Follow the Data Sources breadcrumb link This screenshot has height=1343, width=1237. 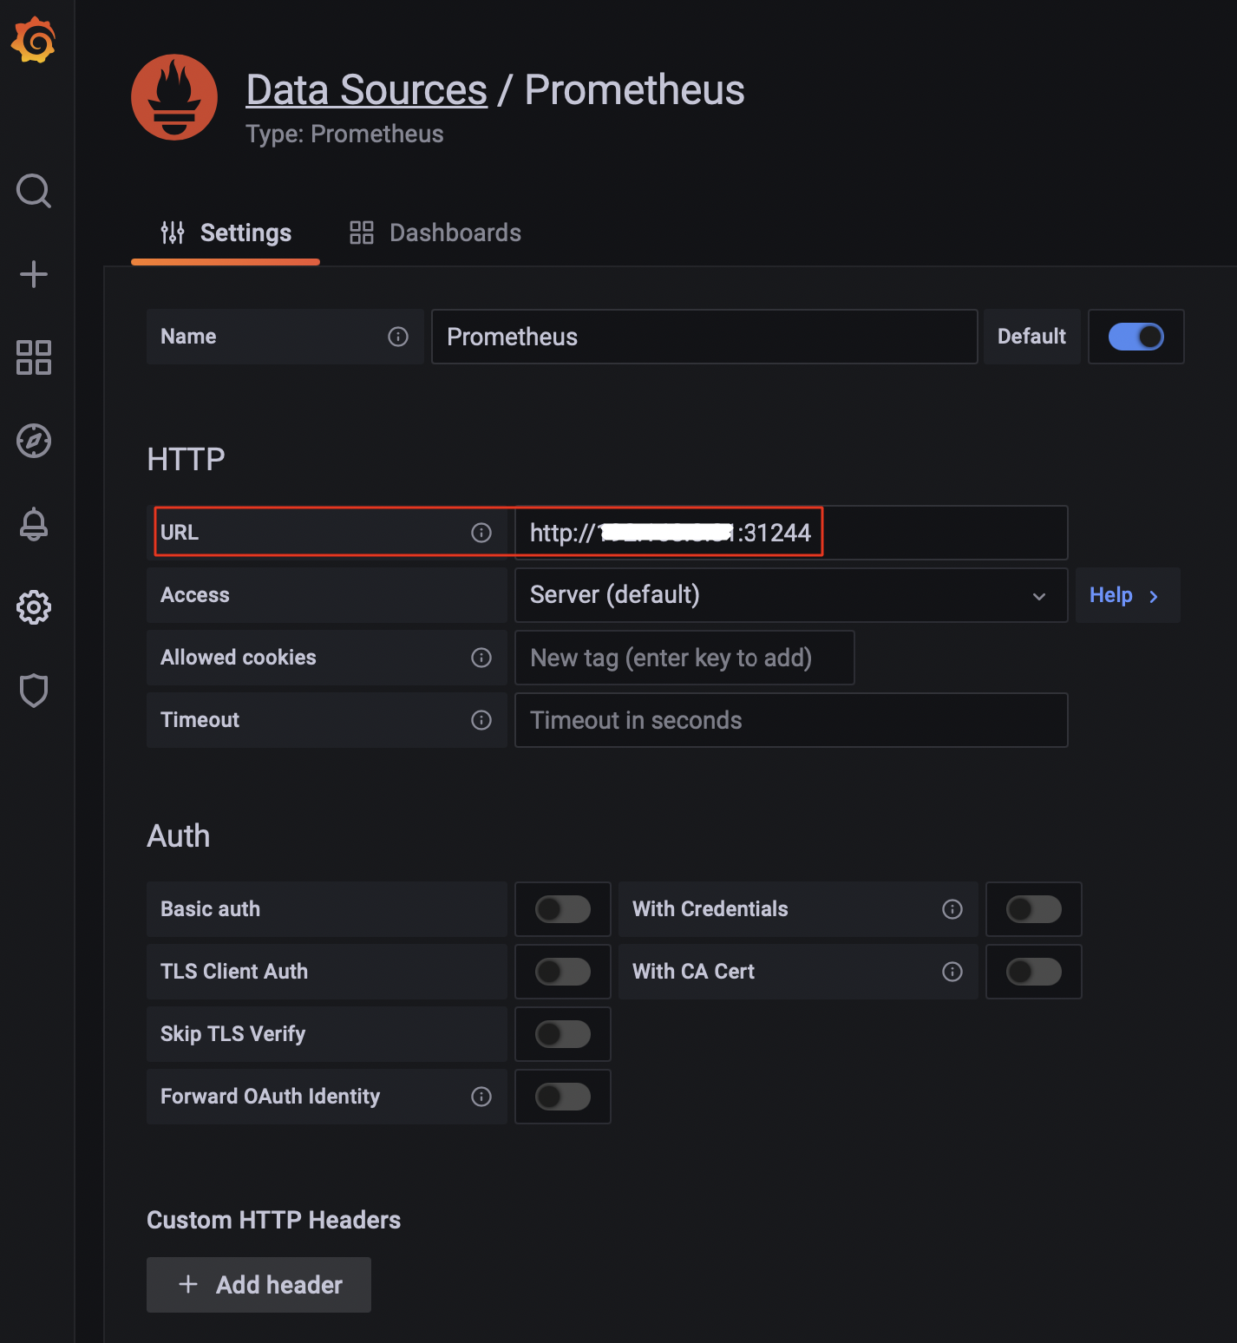(366, 90)
